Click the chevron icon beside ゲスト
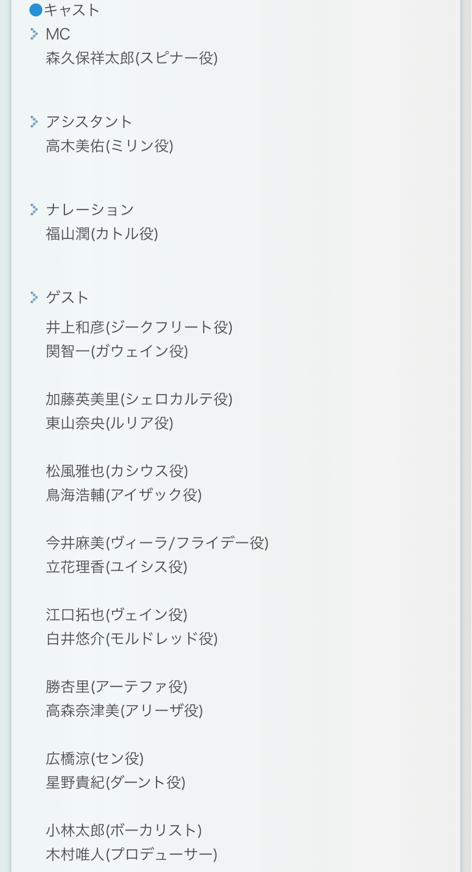 point(34,297)
